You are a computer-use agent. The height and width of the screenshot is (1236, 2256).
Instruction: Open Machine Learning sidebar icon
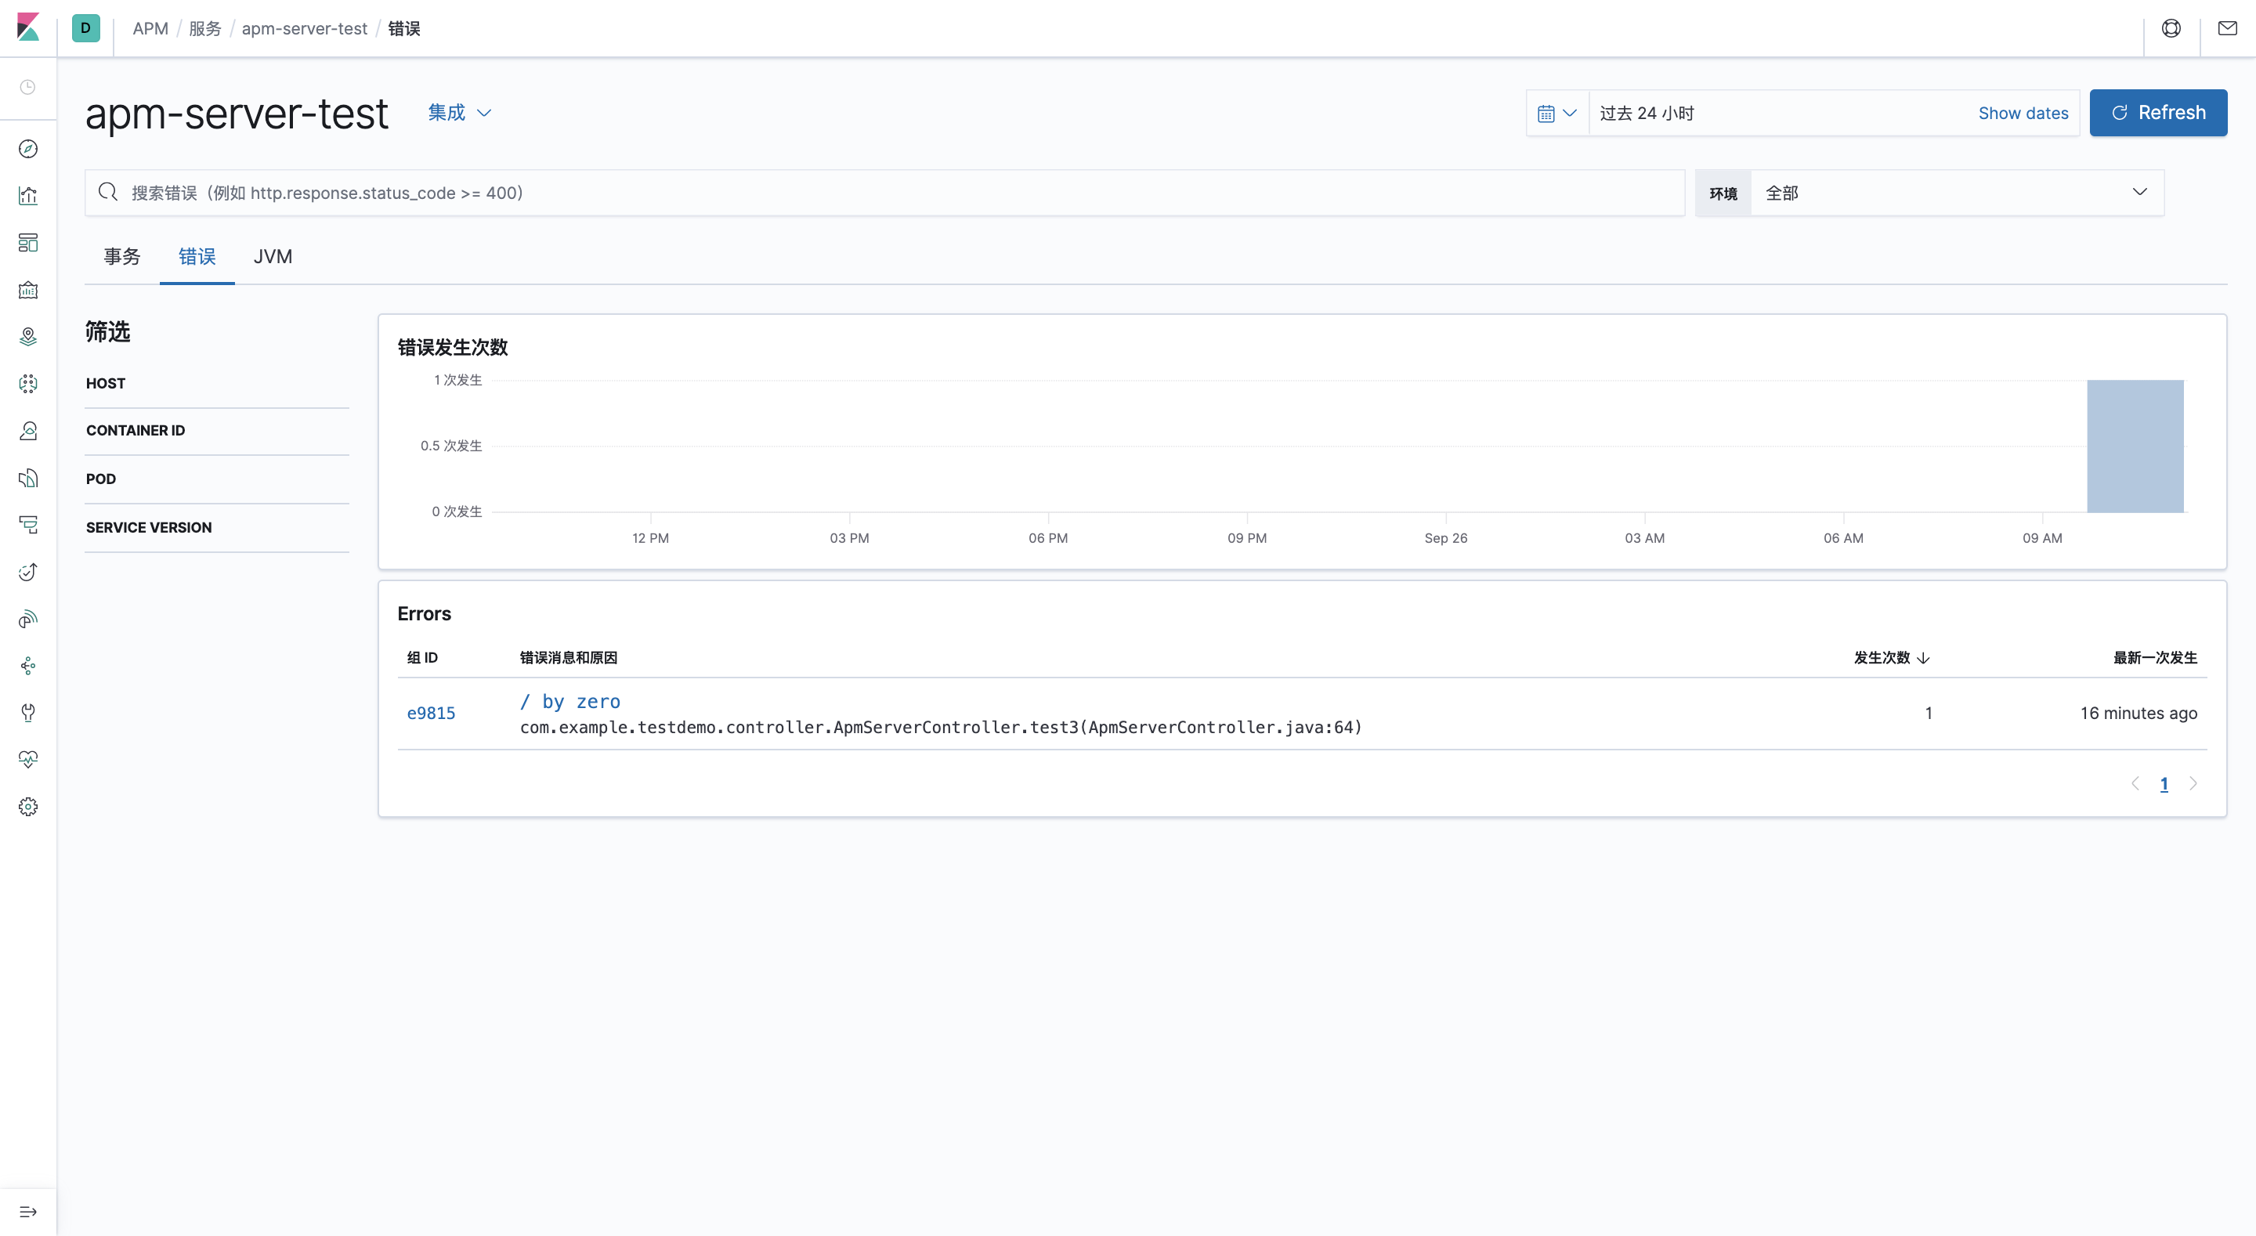click(x=28, y=383)
